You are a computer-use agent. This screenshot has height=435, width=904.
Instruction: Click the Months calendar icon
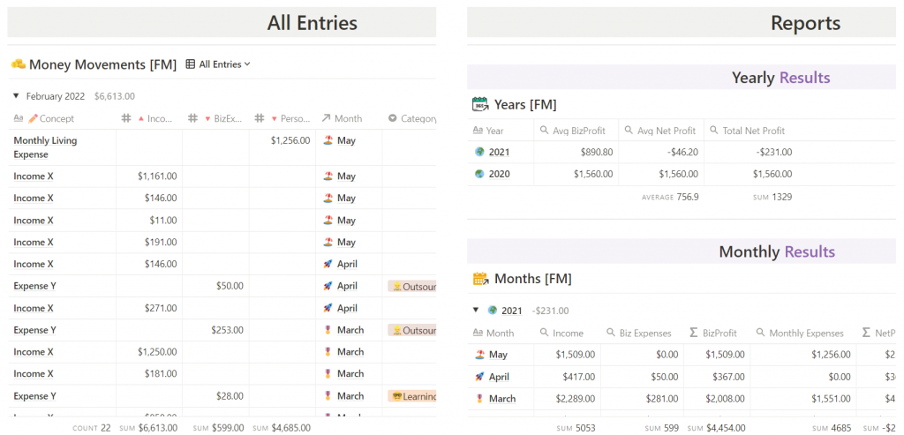coord(480,279)
